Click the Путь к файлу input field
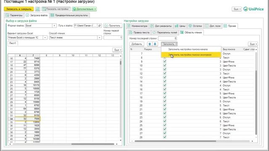 (84, 26)
